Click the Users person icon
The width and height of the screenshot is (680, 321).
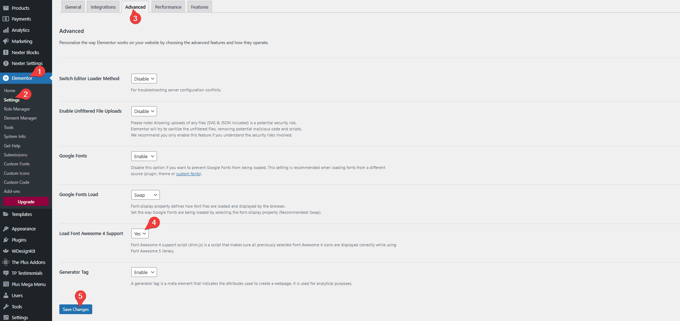6,295
